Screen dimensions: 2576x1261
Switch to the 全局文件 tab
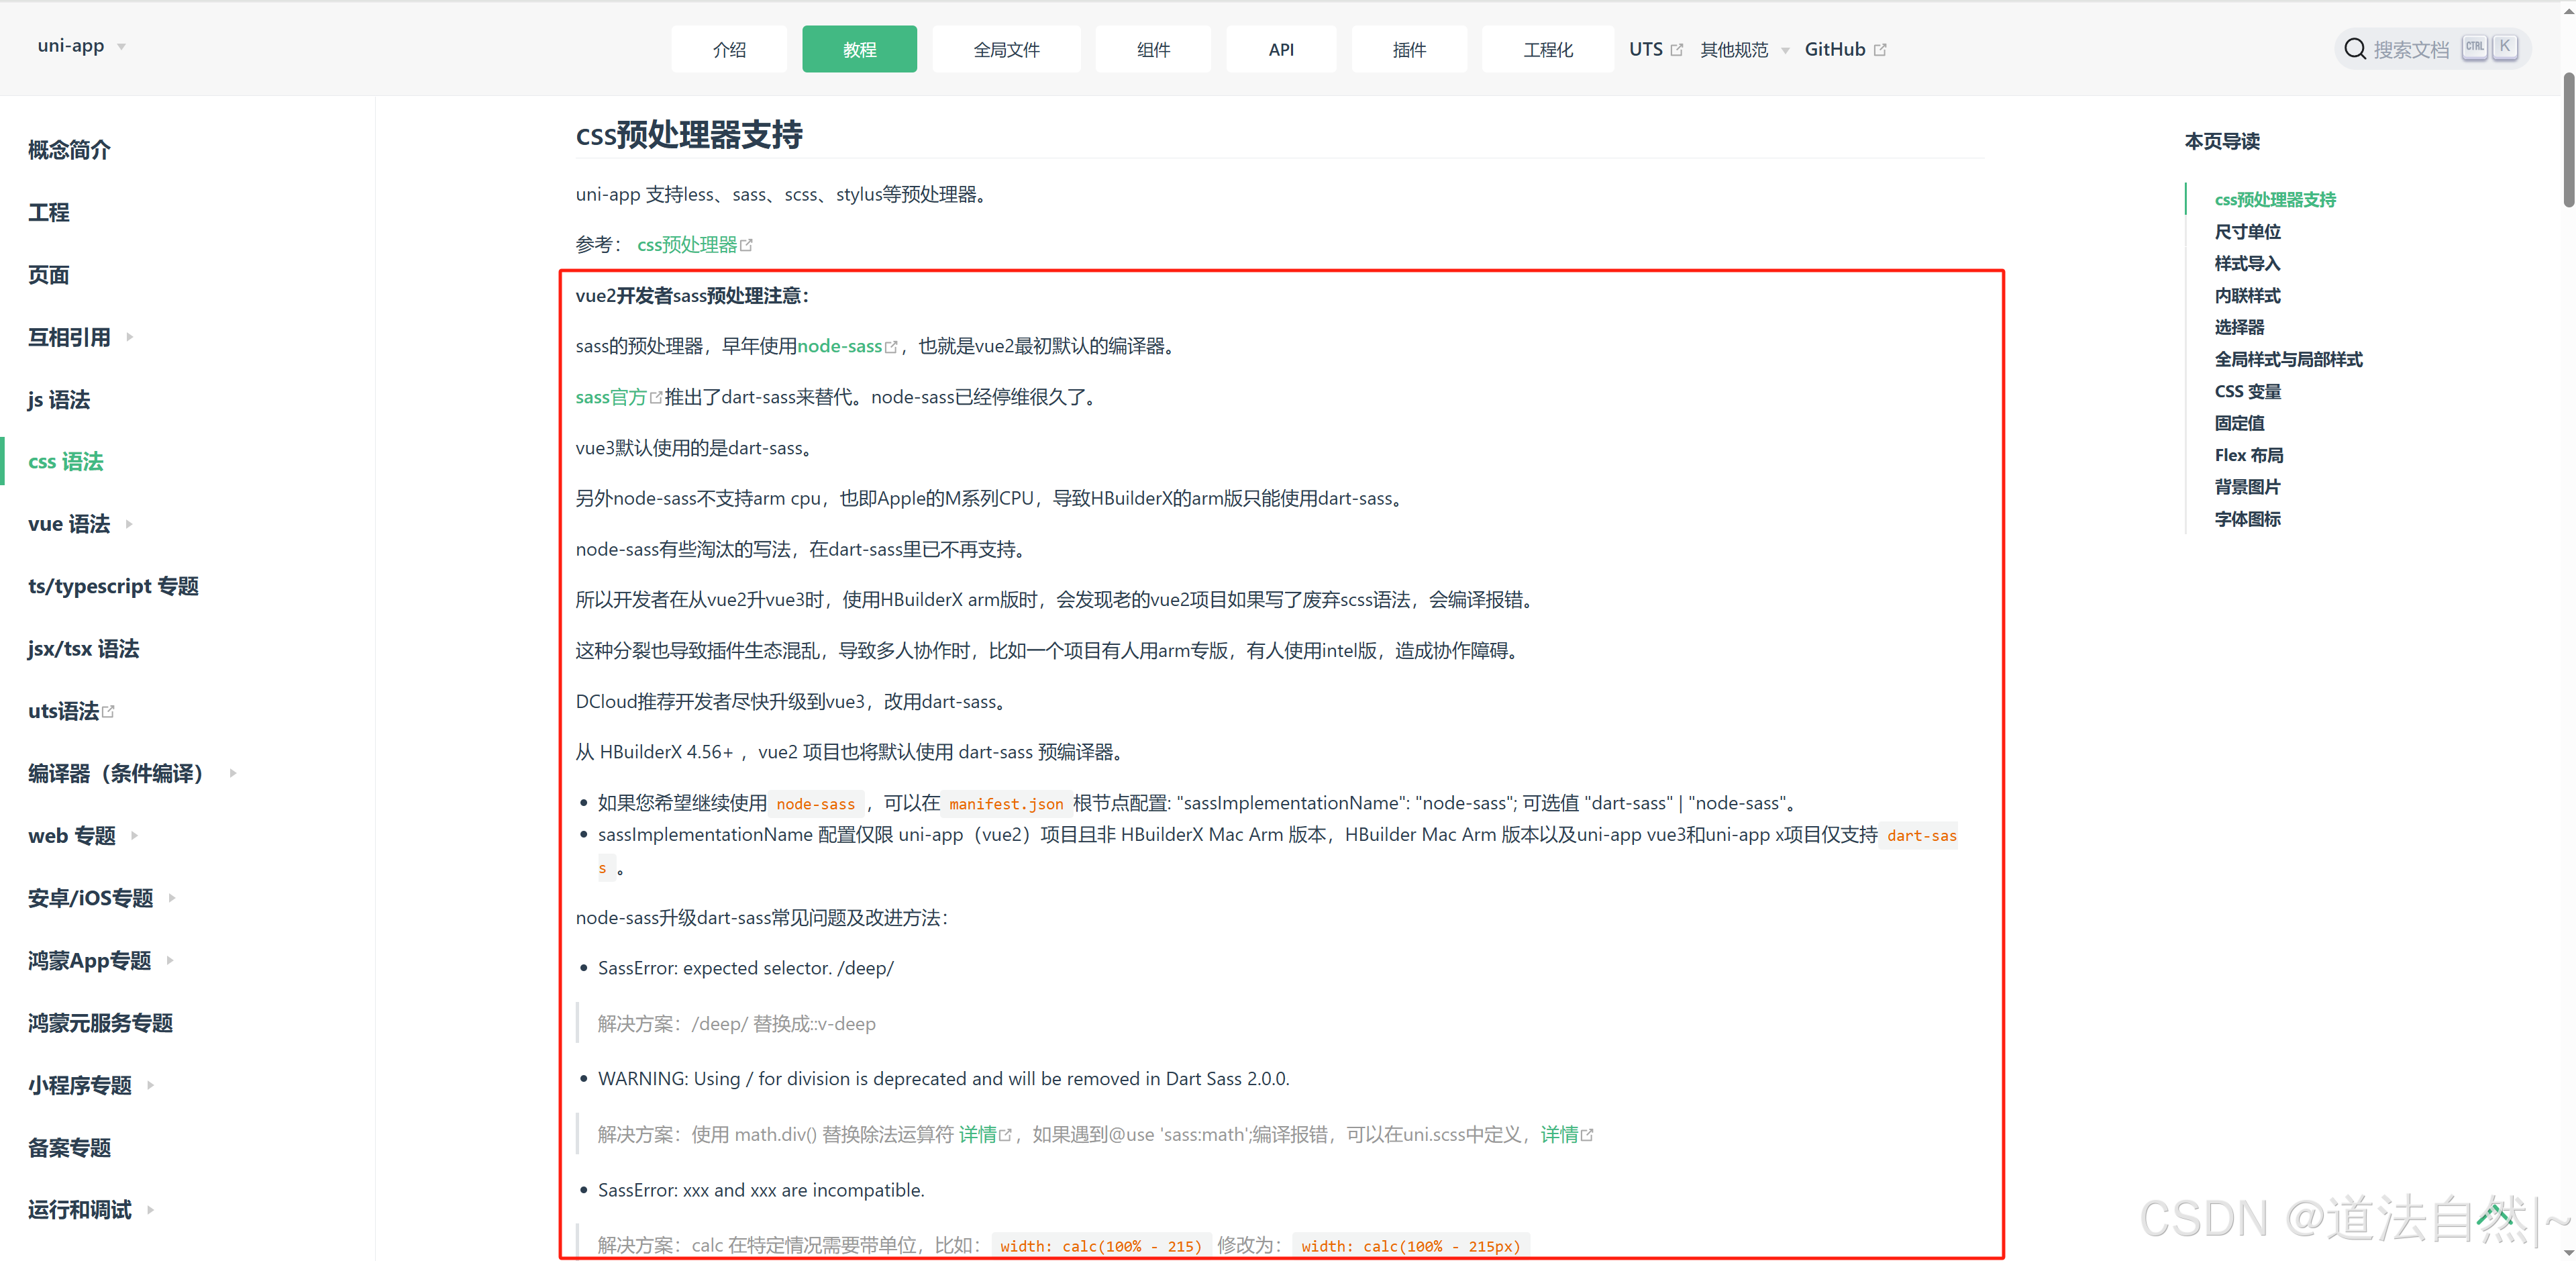1005,50
